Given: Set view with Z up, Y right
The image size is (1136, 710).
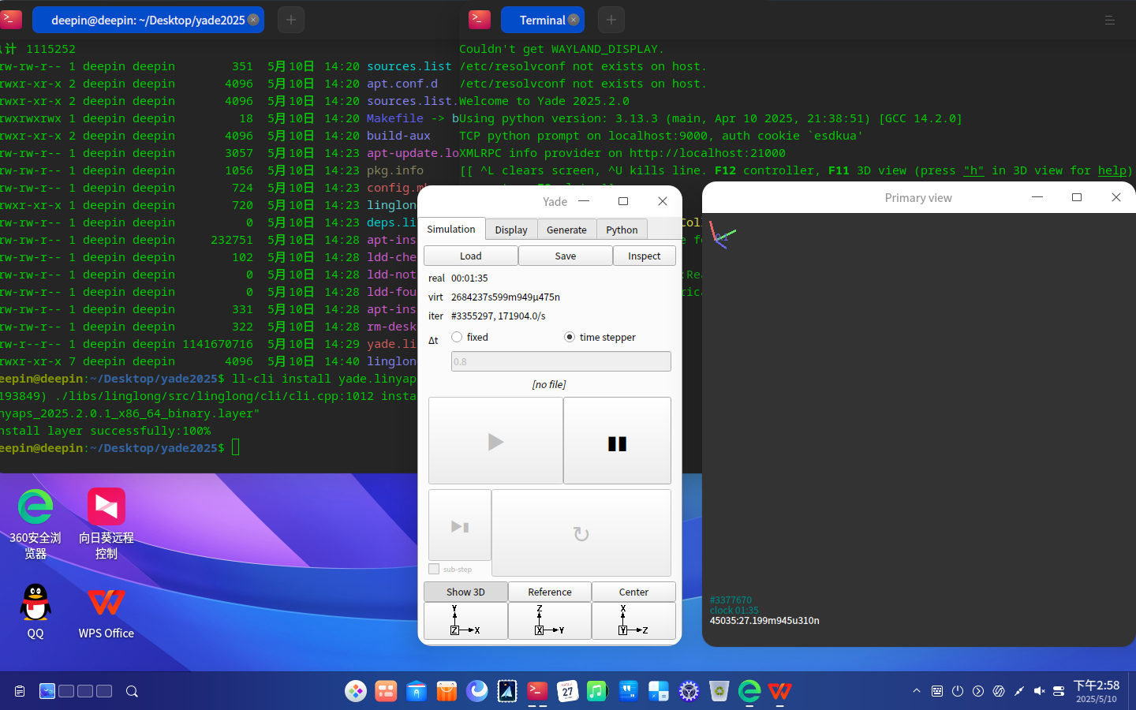Looking at the screenshot, I should 550,621.
